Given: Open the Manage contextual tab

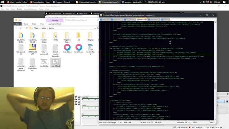Looking at the screenshot, I should 55,20.
